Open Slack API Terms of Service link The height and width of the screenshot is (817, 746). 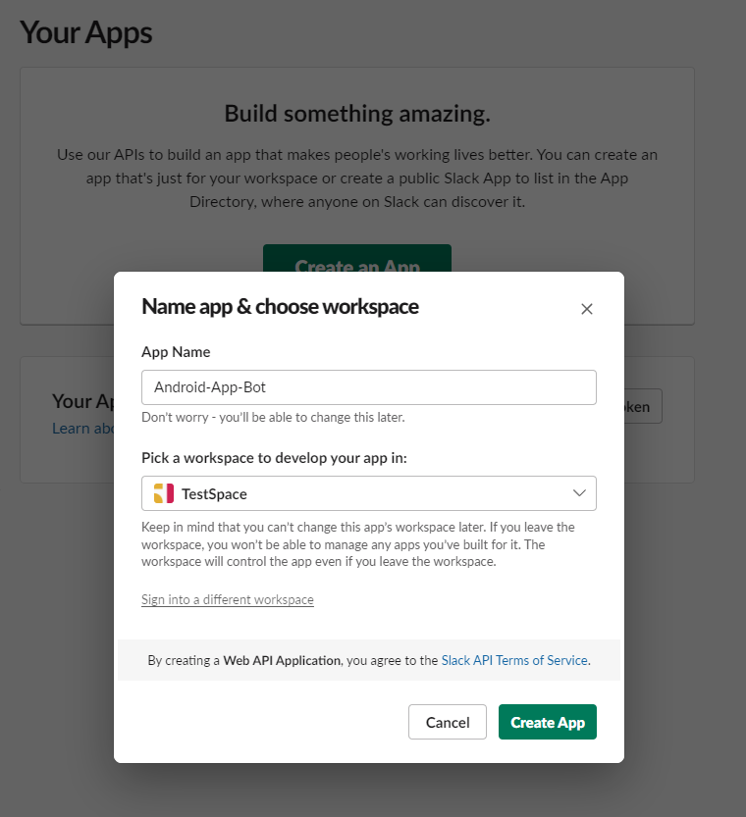pos(514,660)
